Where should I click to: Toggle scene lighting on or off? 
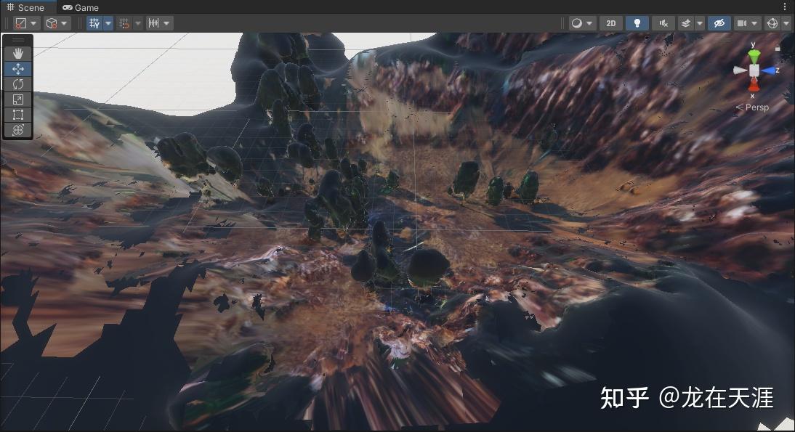pyautogui.click(x=637, y=23)
